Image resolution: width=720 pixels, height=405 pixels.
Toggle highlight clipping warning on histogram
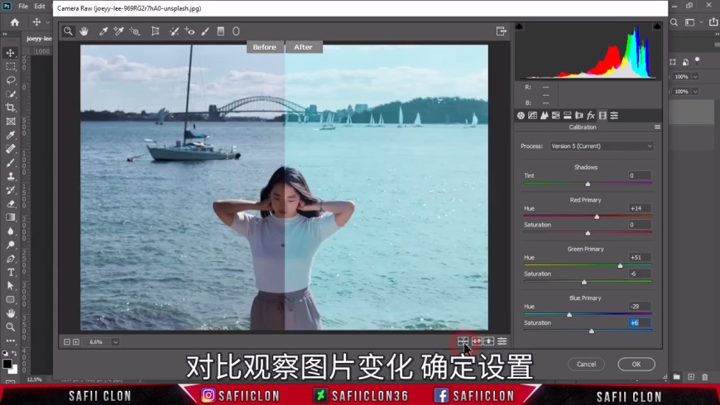(657, 26)
